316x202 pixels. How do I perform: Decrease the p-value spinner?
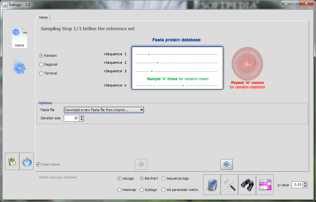coord(305,186)
